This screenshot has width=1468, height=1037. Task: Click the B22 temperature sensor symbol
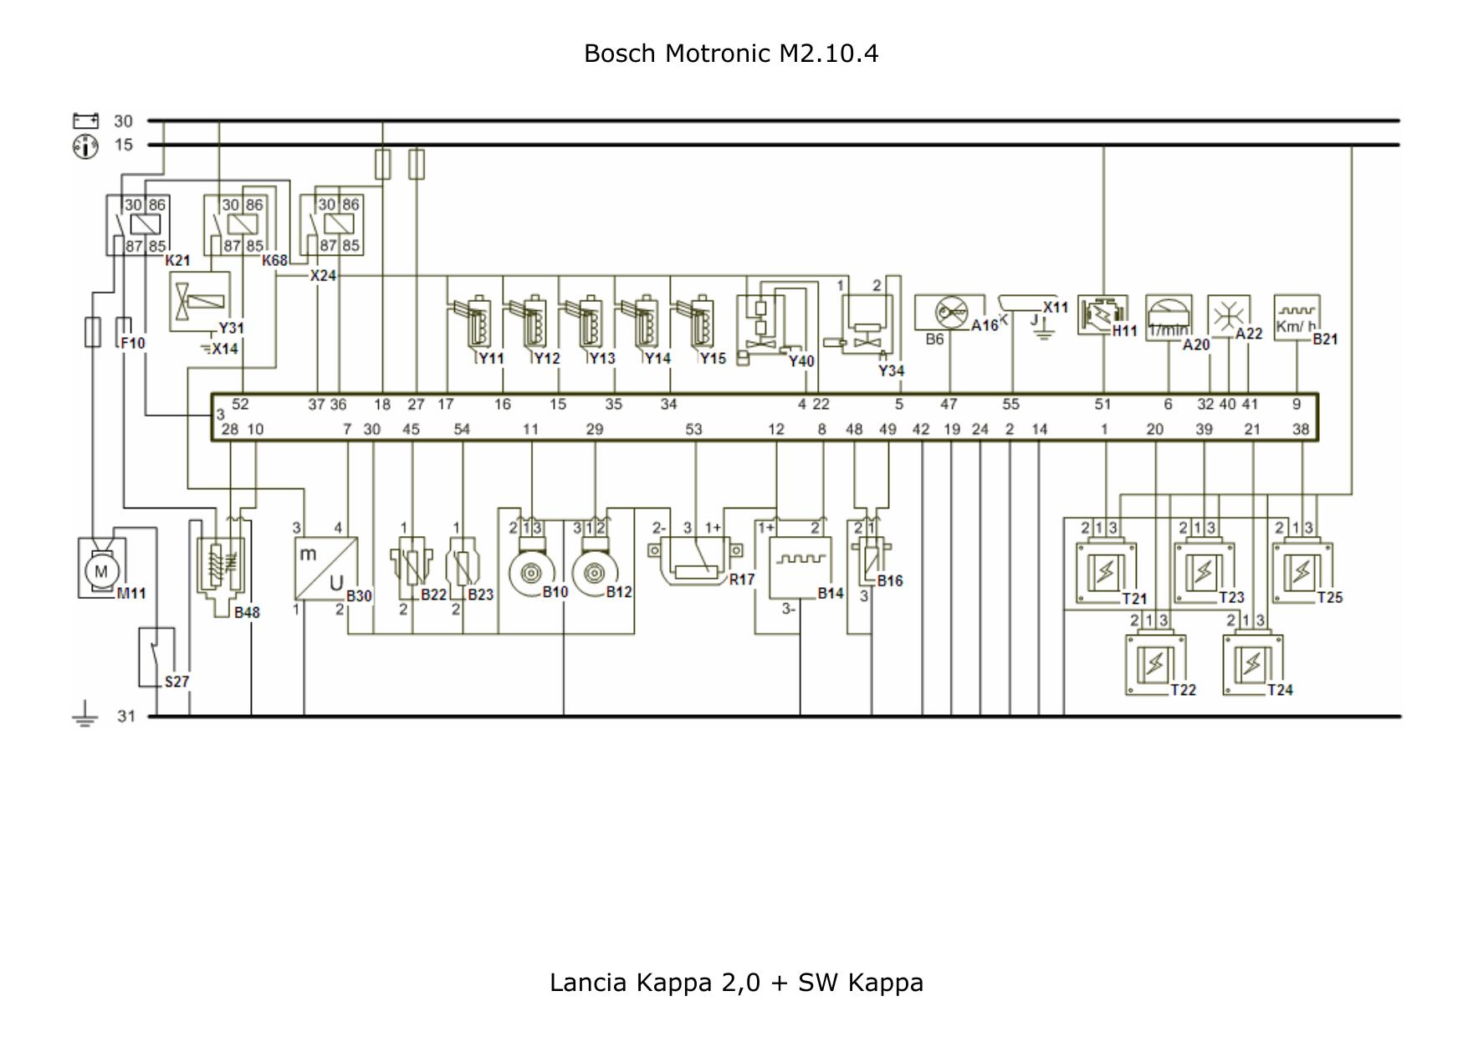pyautogui.click(x=412, y=567)
